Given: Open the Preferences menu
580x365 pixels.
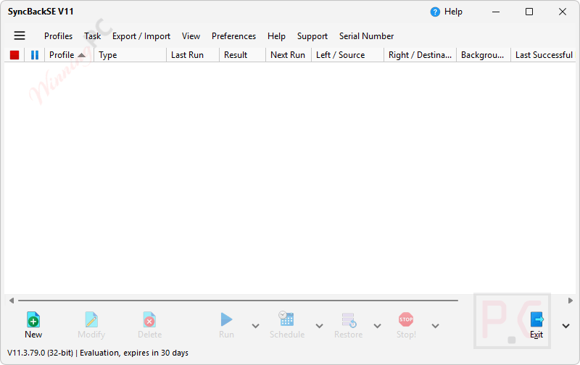Looking at the screenshot, I should point(233,36).
